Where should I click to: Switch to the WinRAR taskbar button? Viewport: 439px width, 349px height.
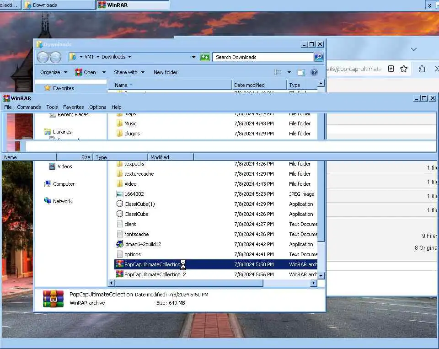coord(133,5)
